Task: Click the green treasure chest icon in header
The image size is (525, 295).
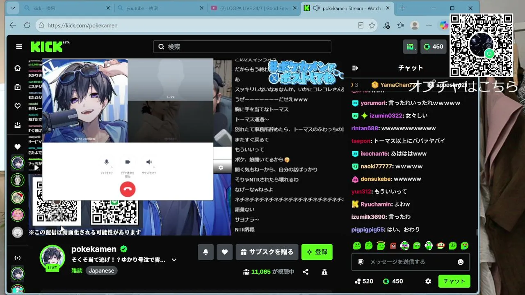Action: click(x=410, y=47)
